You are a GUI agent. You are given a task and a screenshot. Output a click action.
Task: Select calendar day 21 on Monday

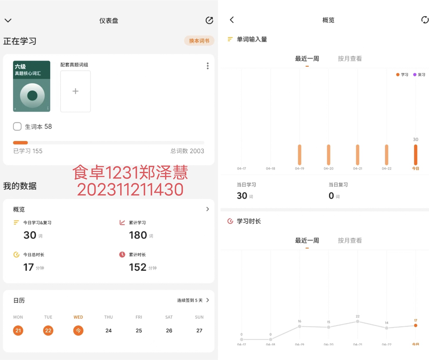click(x=18, y=330)
